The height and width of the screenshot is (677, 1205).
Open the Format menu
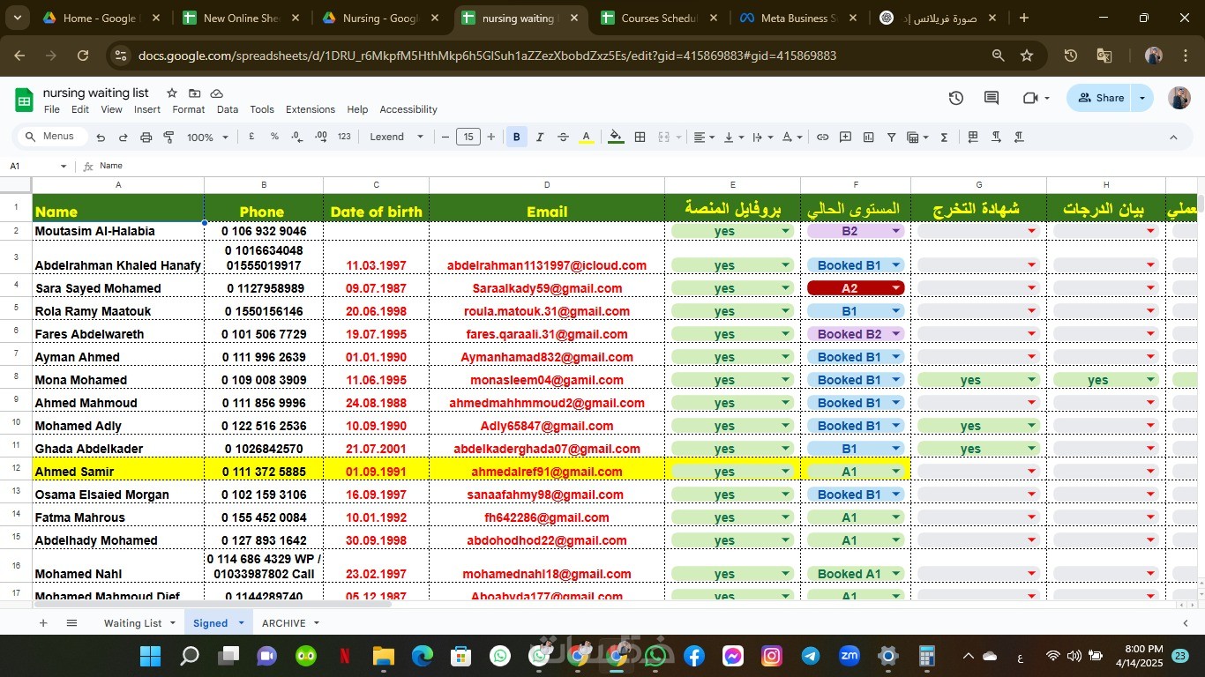point(189,109)
